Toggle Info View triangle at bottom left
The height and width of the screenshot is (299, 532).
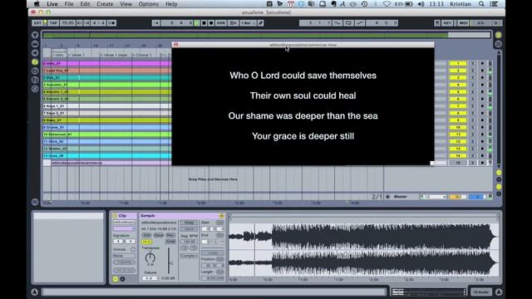35,292
